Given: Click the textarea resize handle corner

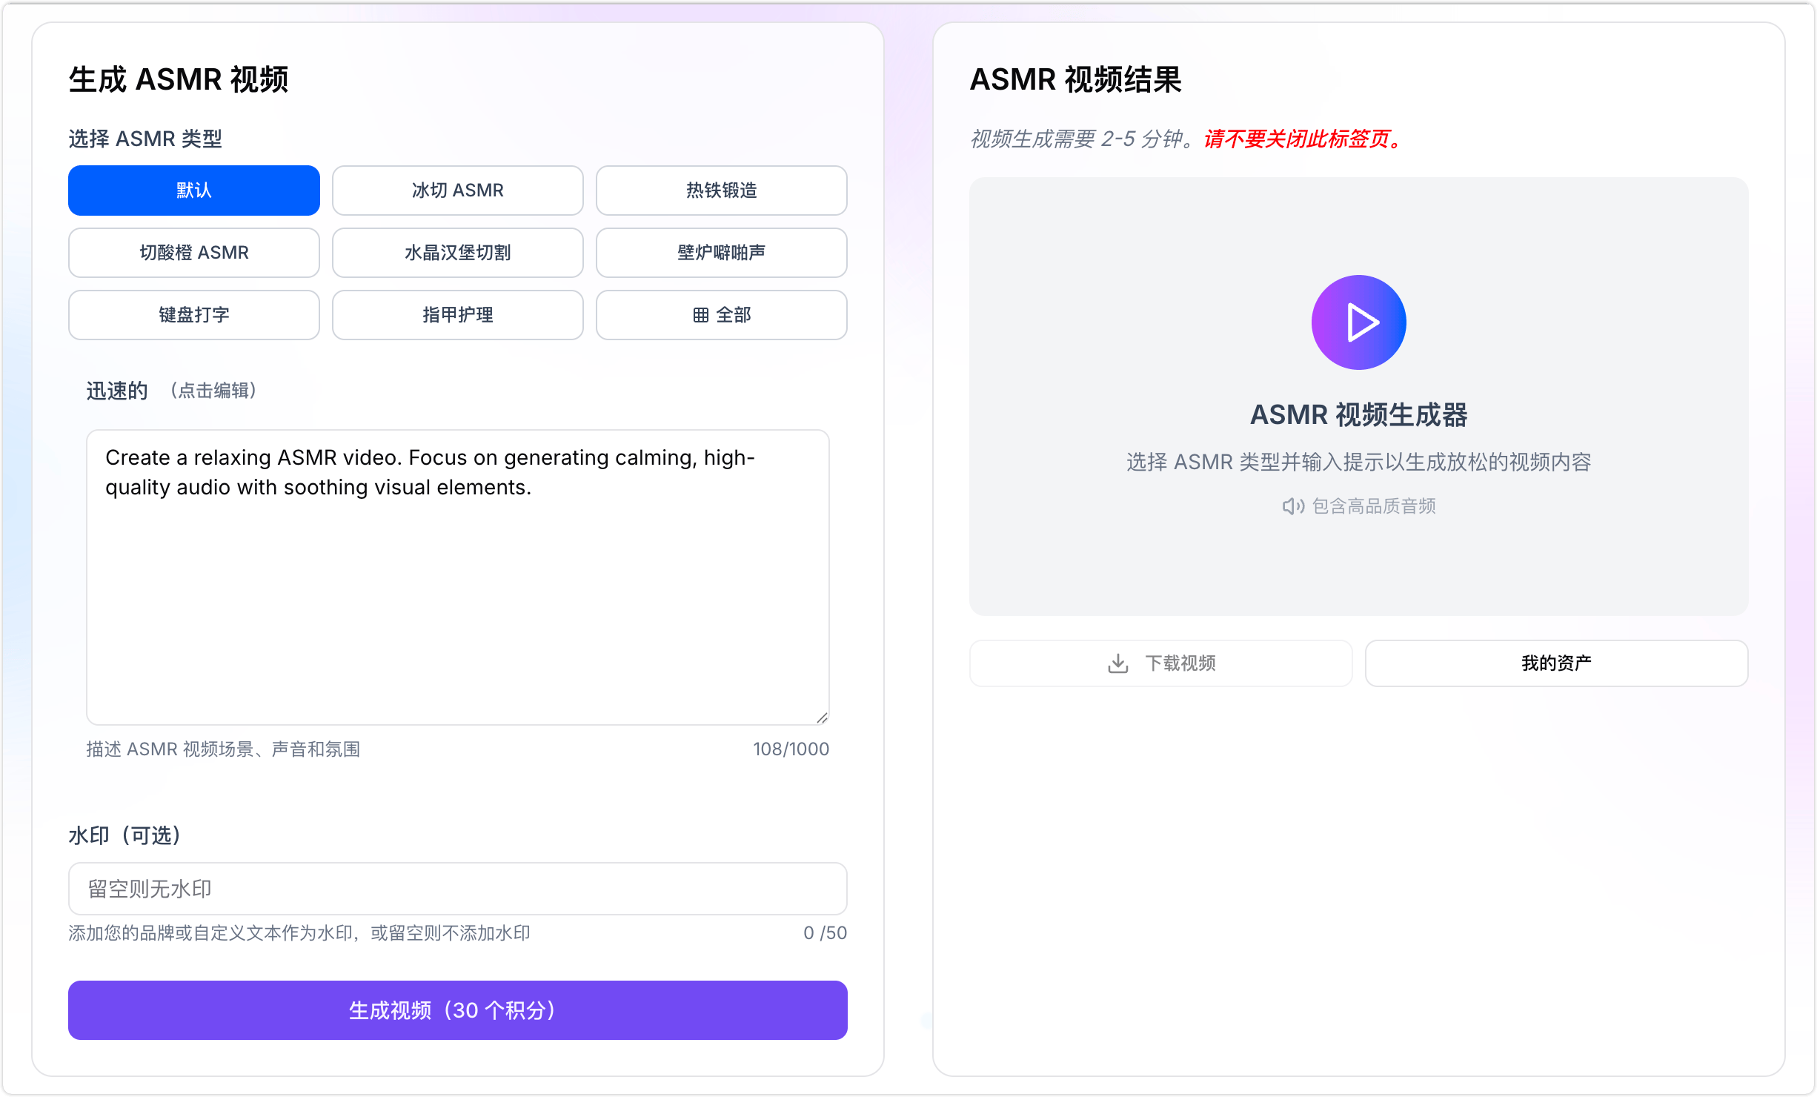Looking at the screenshot, I should pyautogui.click(x=822, y=717).
